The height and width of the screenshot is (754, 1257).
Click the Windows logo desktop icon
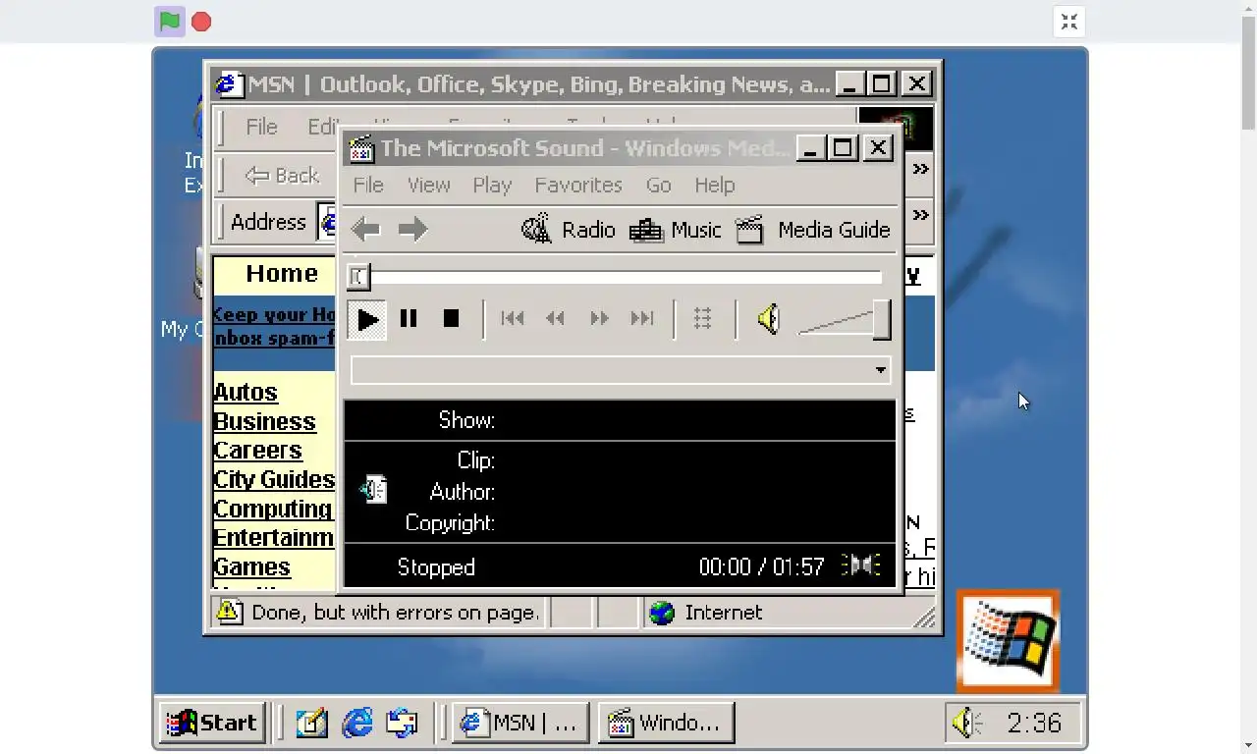1009,642
